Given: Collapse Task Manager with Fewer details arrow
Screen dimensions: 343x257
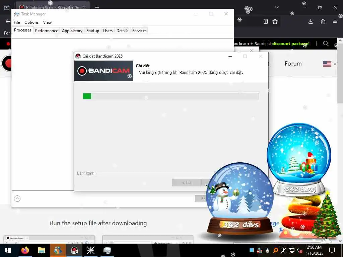Looking at the screenshot, I should click(x=17, y=198).
